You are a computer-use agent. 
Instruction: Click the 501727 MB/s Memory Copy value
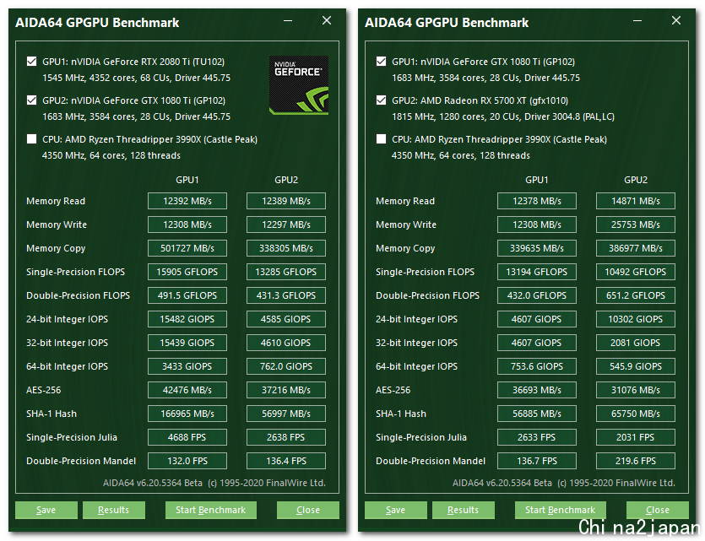[187, 248]
